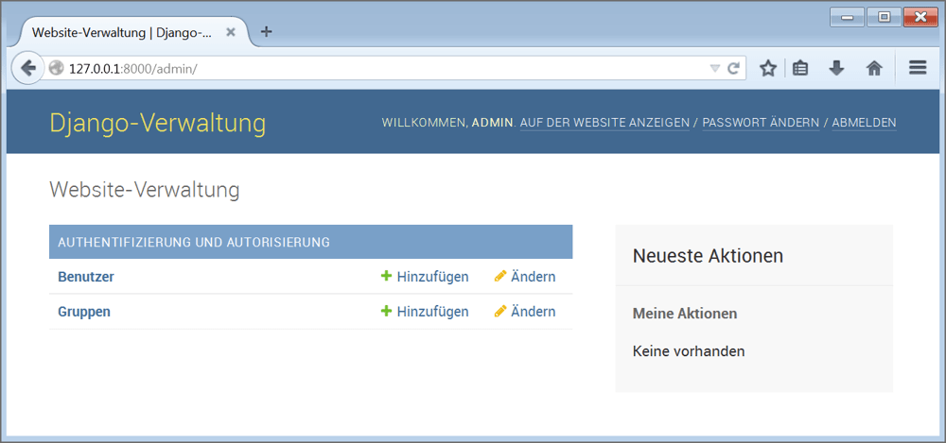The image size is (946, 443).
Task: Click Hinzufügen for Gruppen
Action: pyautogui.click(x=432, y=312)
